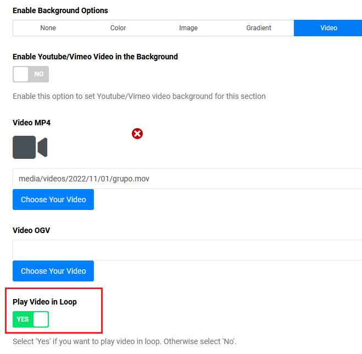This screenshot has width=362, height=354.
Task: Click the empty Video OGV input field
Action: pos(187,250)
